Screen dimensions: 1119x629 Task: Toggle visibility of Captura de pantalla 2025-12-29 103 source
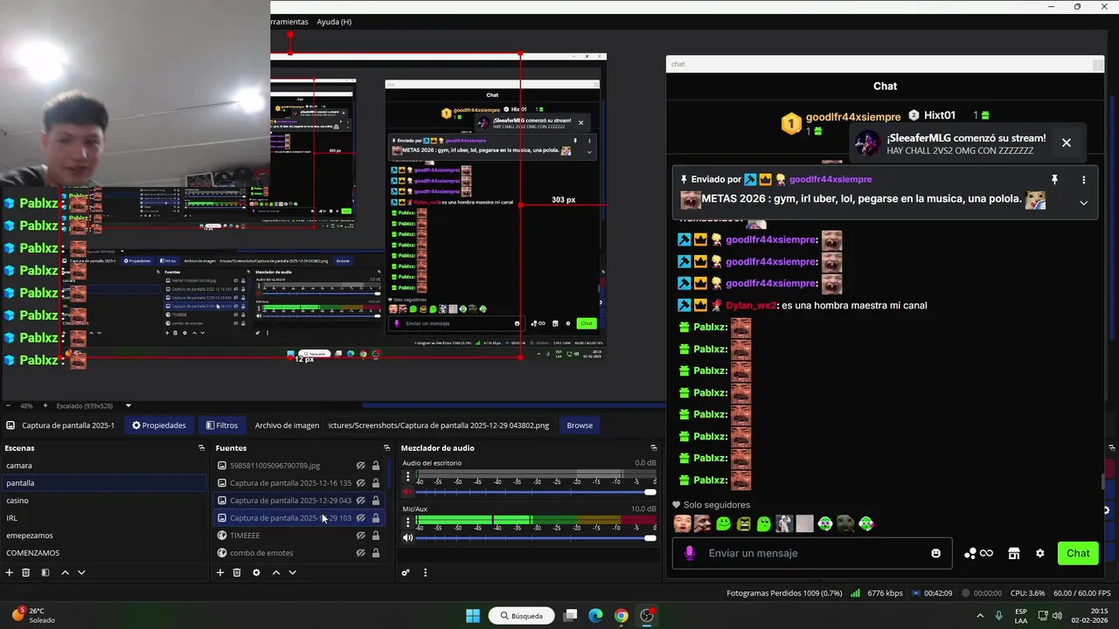(360, 518)
